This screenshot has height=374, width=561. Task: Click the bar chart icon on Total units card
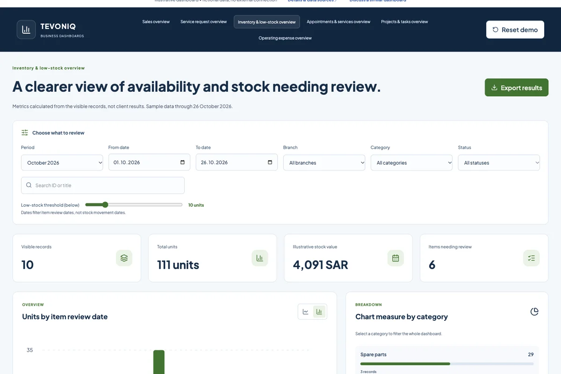(260, 258)
